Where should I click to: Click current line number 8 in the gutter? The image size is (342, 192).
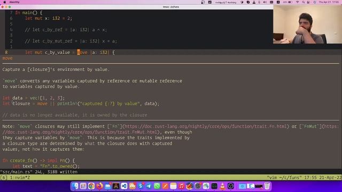[6, 52]
